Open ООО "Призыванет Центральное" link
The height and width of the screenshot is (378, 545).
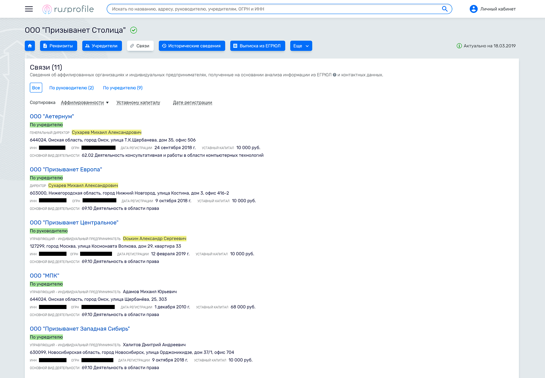coord(74,223)
